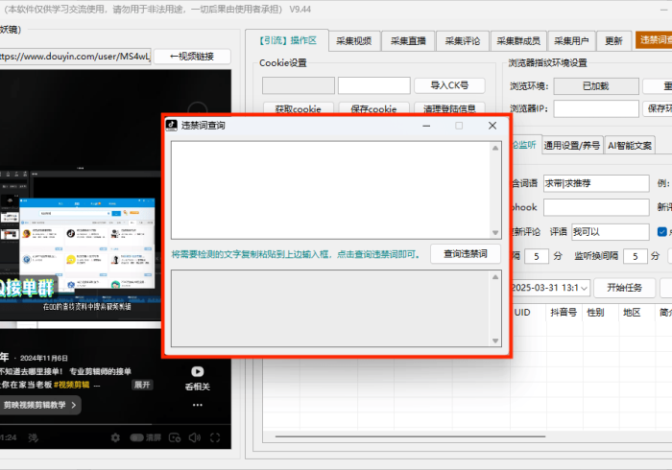Click the 浏览器IP input field
The image size is (672, 470).
tap(583, 108)
